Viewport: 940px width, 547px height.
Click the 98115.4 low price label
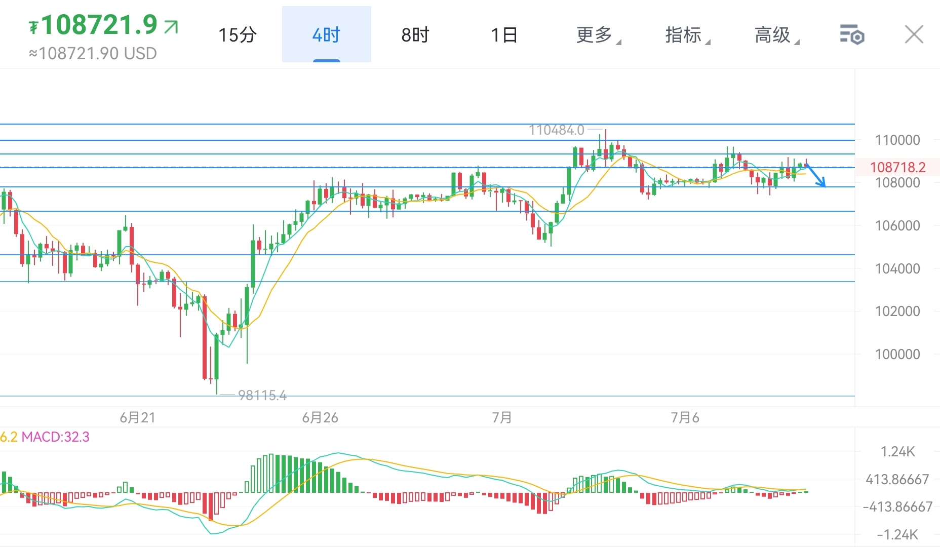pos(262,395)
